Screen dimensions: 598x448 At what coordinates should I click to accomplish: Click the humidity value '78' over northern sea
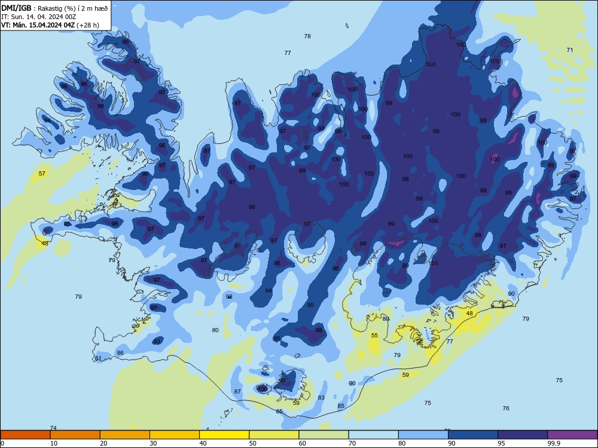[307, 36]
